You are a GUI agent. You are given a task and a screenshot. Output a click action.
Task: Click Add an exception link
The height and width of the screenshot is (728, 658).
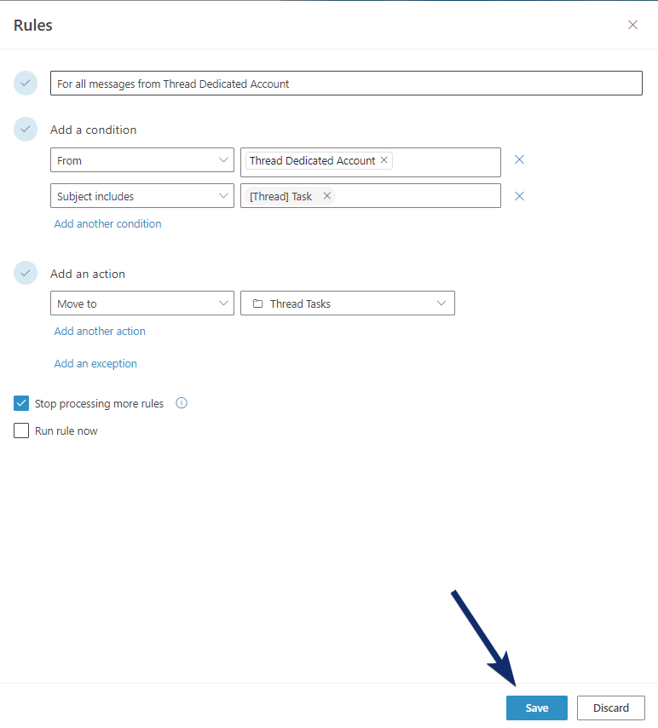pos(95,363)
